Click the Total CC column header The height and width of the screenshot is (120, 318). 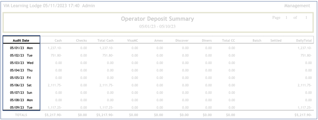tap(228, 41)
